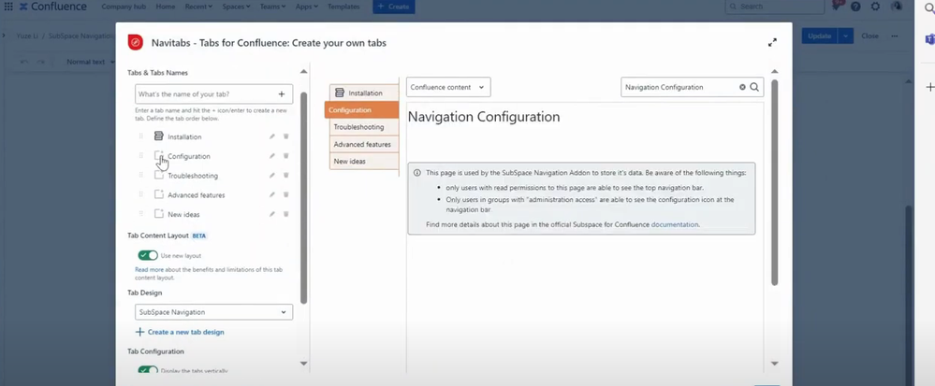The height and width of the screenshot is (386, 935).
Task: Delete the Installation tab
Action: tap(285, 136)
